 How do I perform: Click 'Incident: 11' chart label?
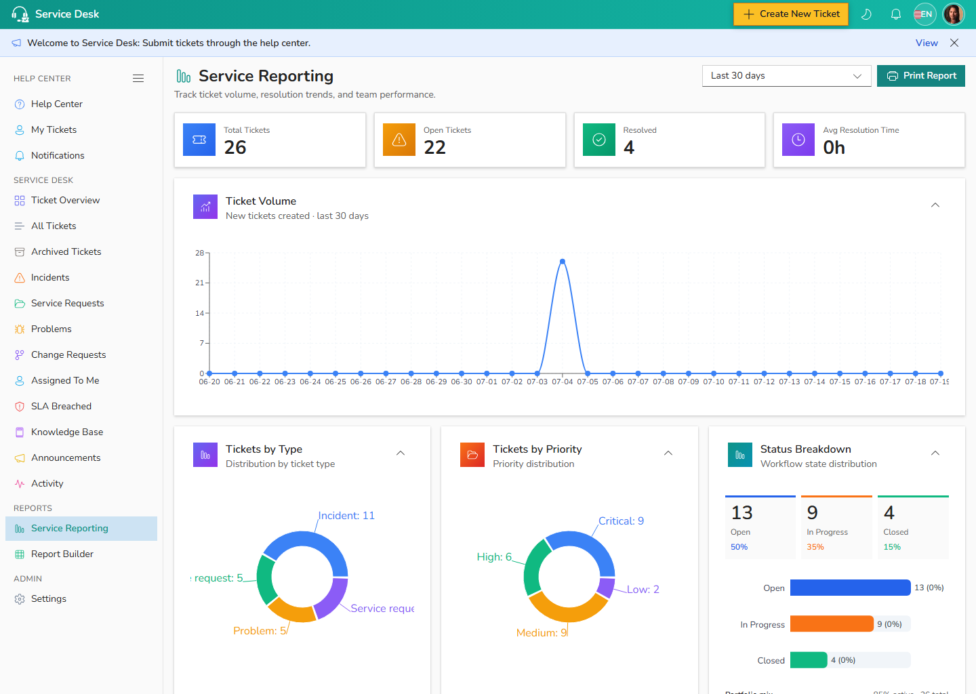pos(346,516)
